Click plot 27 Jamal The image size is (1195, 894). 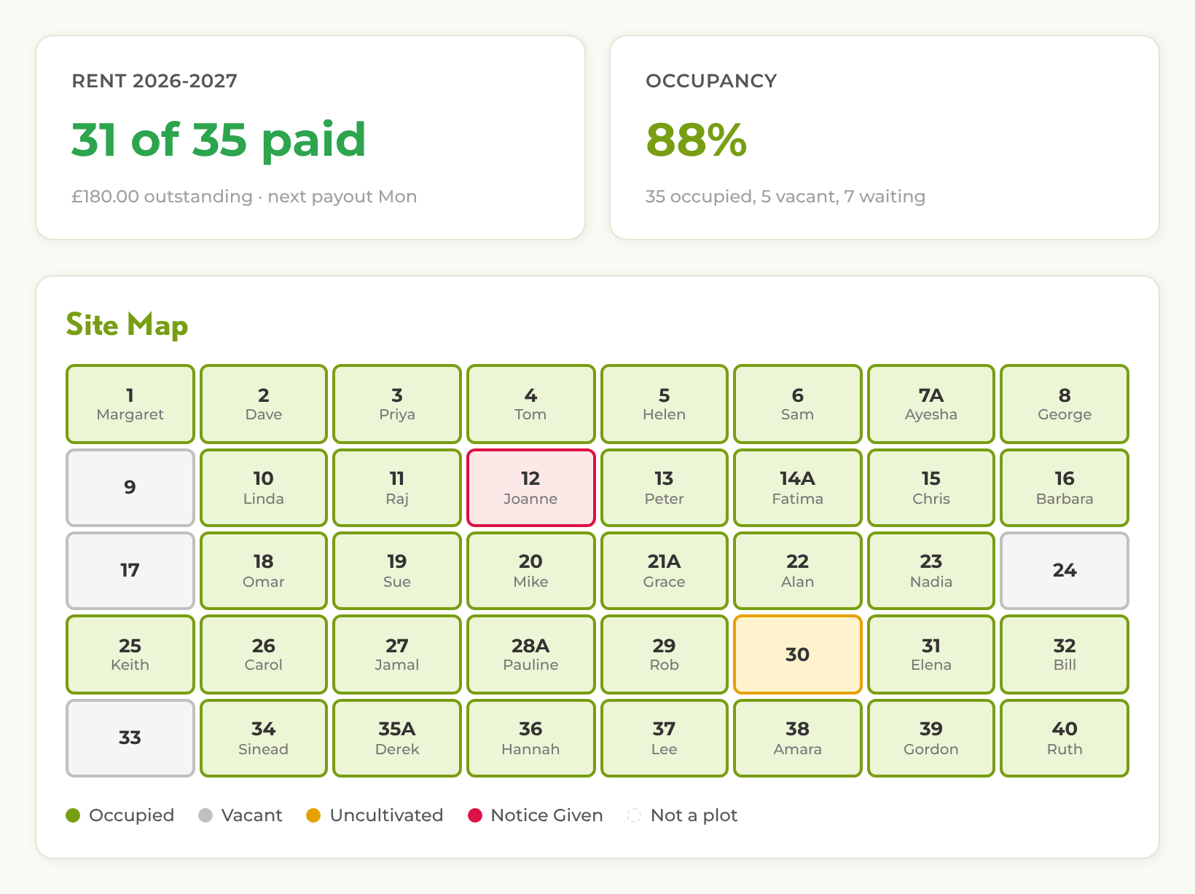[397, 654]
